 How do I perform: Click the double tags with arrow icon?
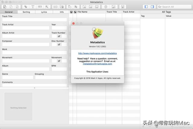[76, 7]
